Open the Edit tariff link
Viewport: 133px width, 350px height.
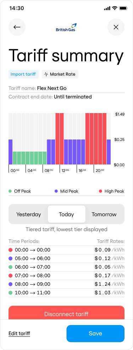pos(19,334)
